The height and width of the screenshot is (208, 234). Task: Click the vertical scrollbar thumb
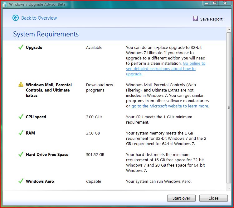pos(229,108)
